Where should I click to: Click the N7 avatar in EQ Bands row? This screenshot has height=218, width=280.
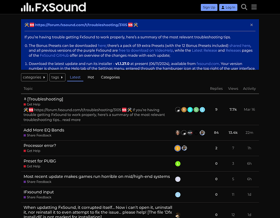[x=190, y=133]
